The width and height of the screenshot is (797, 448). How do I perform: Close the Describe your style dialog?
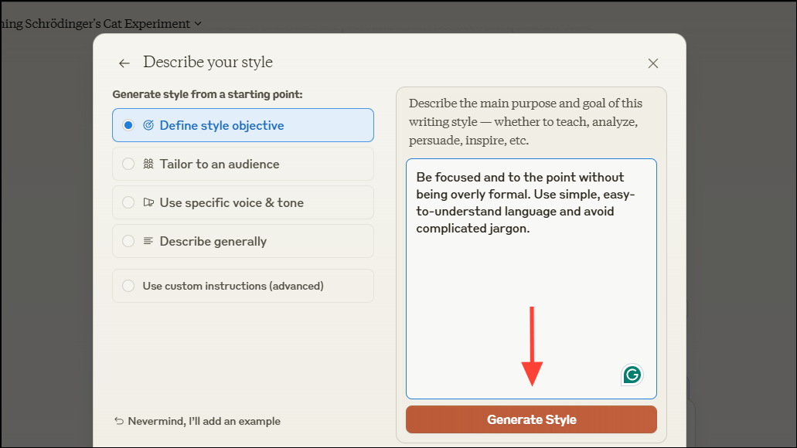(653, 63)
